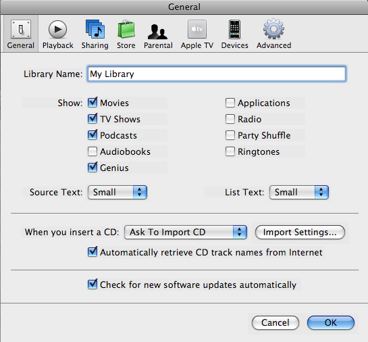
Task: Uncheck the Movies checkbox
Action: point(93,103)
